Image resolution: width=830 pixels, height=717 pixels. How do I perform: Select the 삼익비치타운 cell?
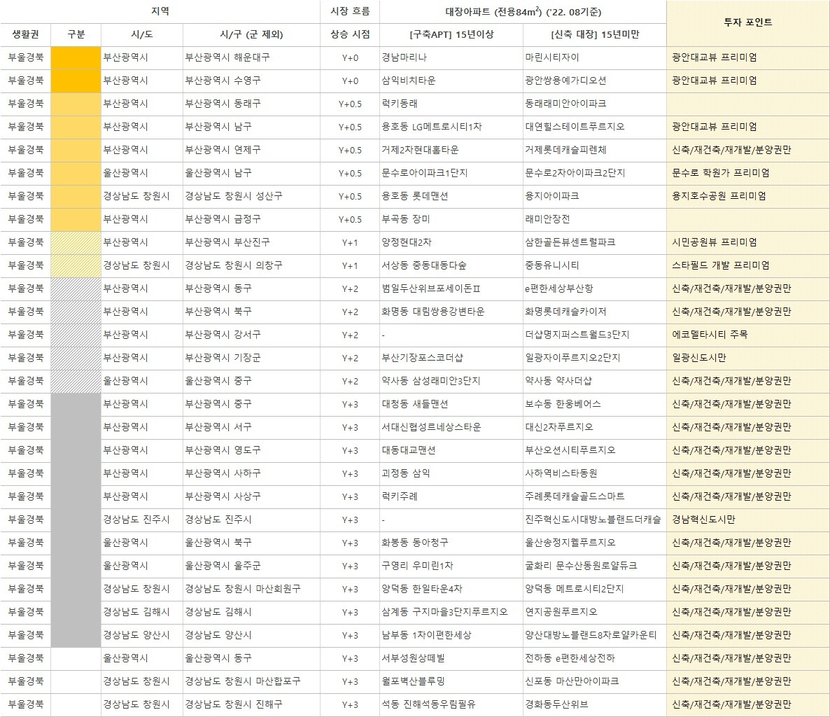(451, 81)
